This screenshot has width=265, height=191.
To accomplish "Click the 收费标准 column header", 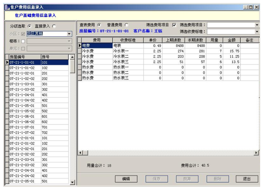I will (x=128, y=40).
